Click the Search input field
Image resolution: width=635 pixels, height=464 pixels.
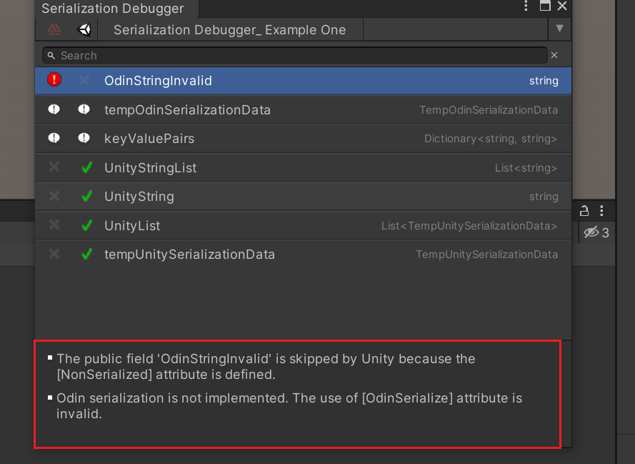[x=295, y=56]
